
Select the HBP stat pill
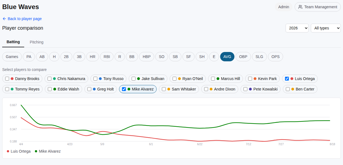pyautogui.click(x=146, y=57)
